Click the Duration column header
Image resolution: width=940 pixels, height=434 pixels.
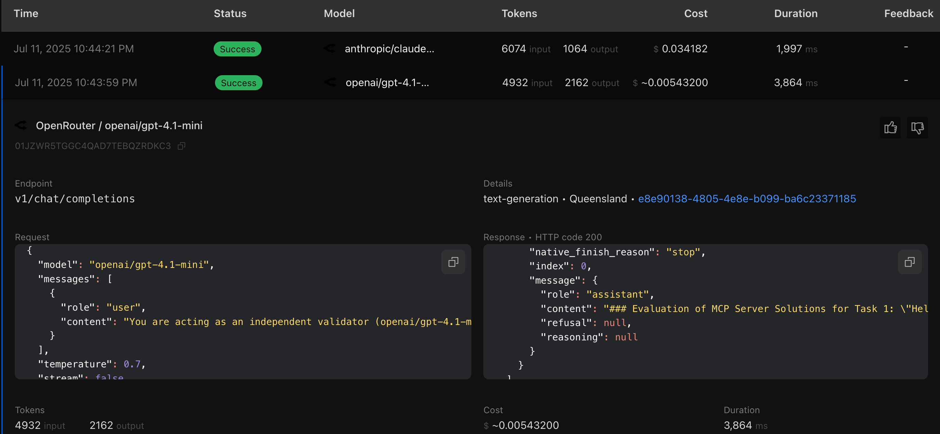[x=795, y=13]
